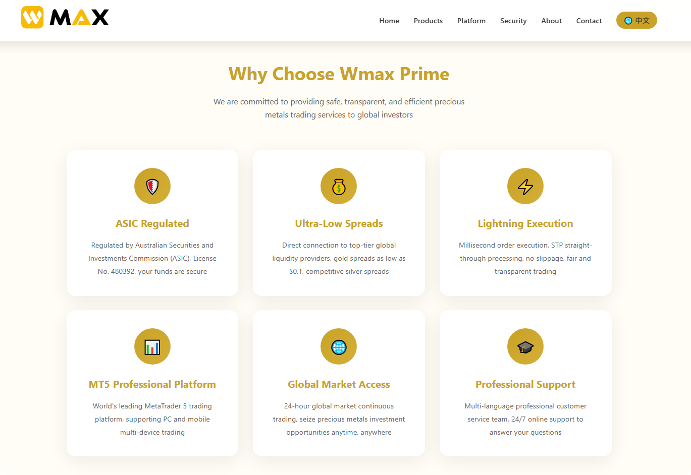Viewport: 691px width, 475px height.
Task: Go to the Products page
Action: (x=428, y=21)
